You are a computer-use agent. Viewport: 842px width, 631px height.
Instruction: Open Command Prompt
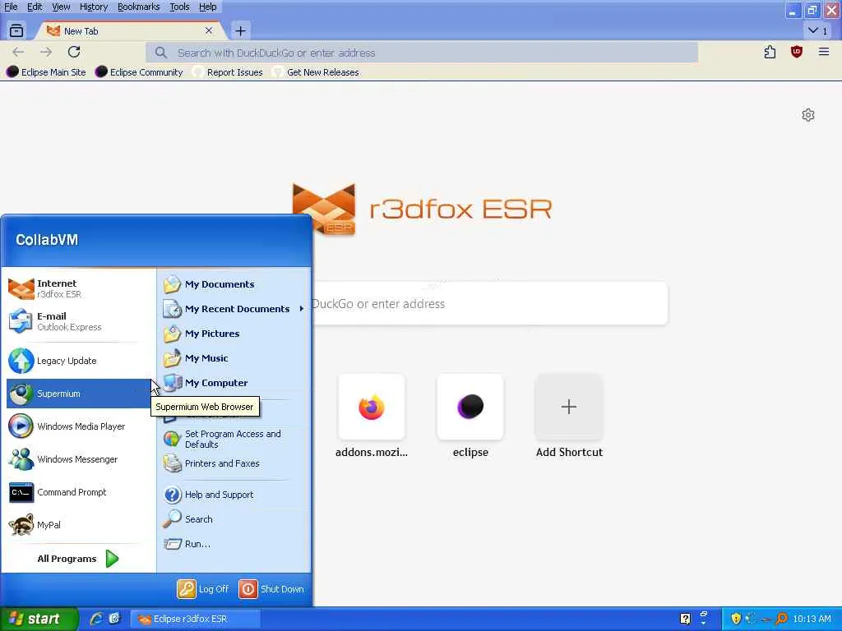[79, 492]
